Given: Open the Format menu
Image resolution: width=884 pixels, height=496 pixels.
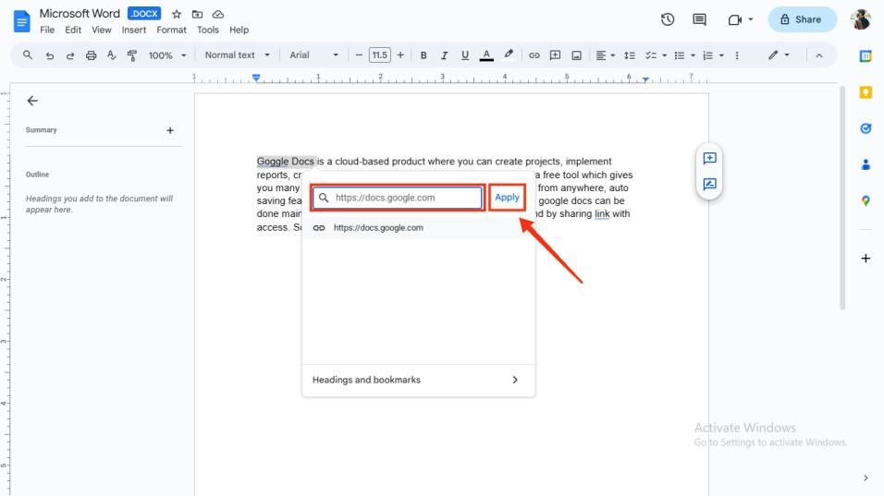Looking at the screenshot, I should pyautogui.click(x=171, y=30).
